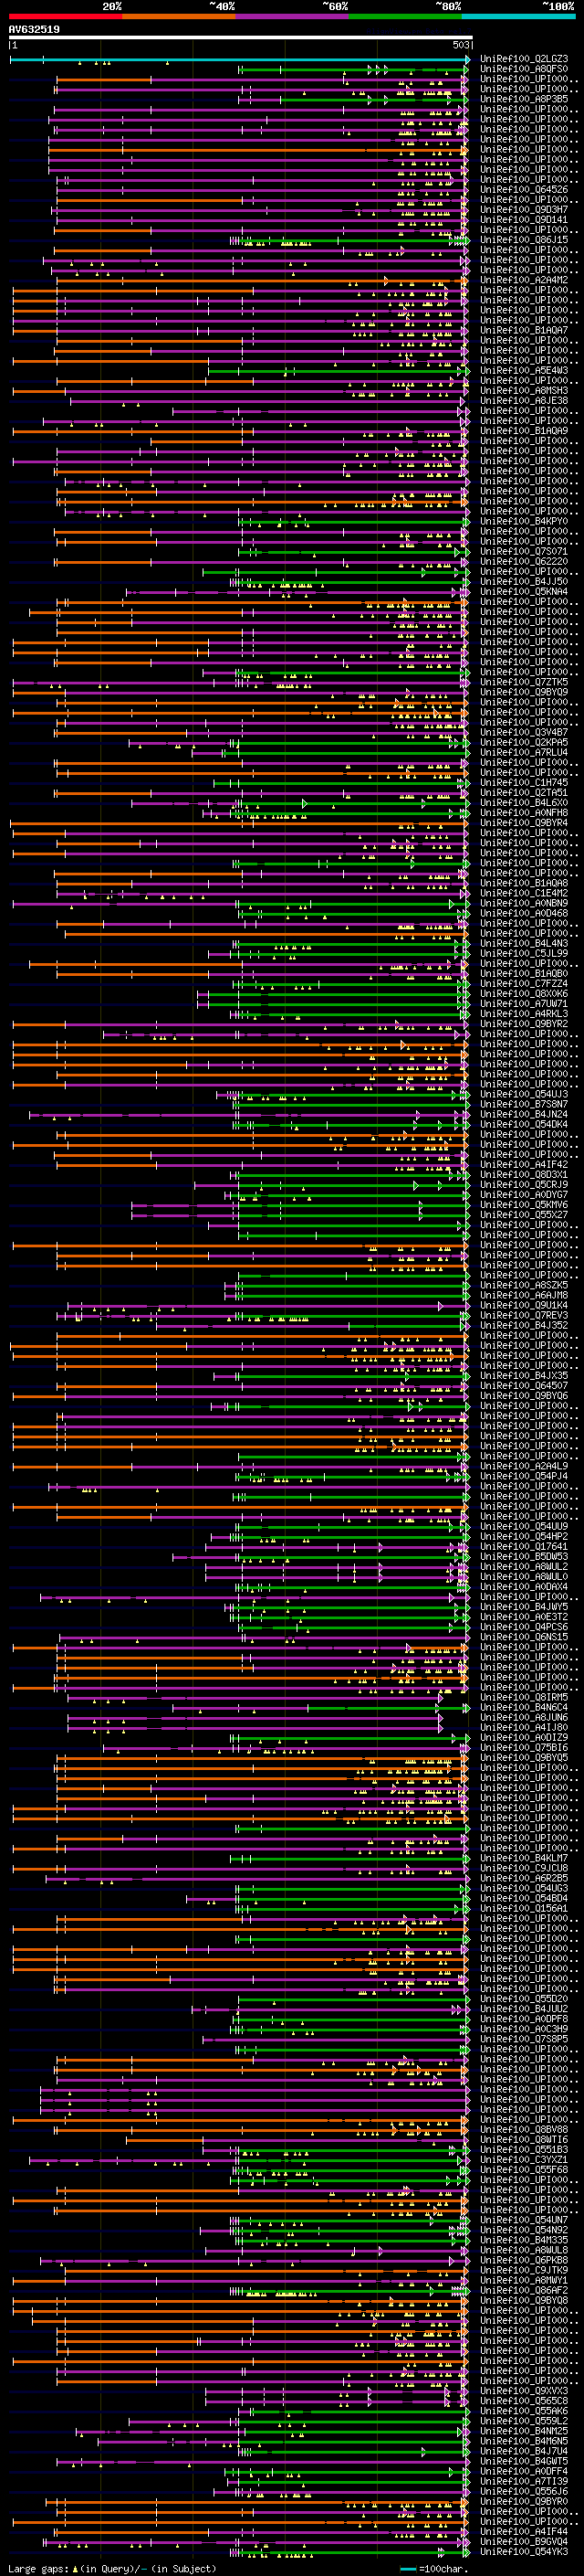Screen dimensions: 584x2576
Task: Open the UniRef100_B4JJ50 hit
Action: click(523, 582)
